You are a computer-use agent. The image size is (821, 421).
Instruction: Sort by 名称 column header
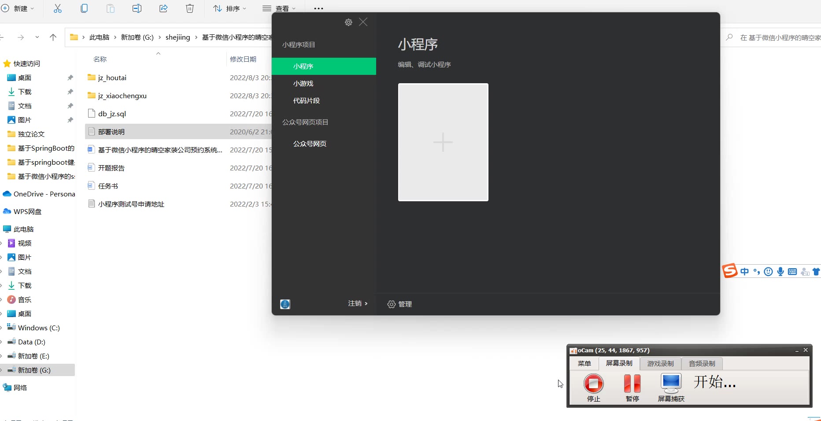100,59
